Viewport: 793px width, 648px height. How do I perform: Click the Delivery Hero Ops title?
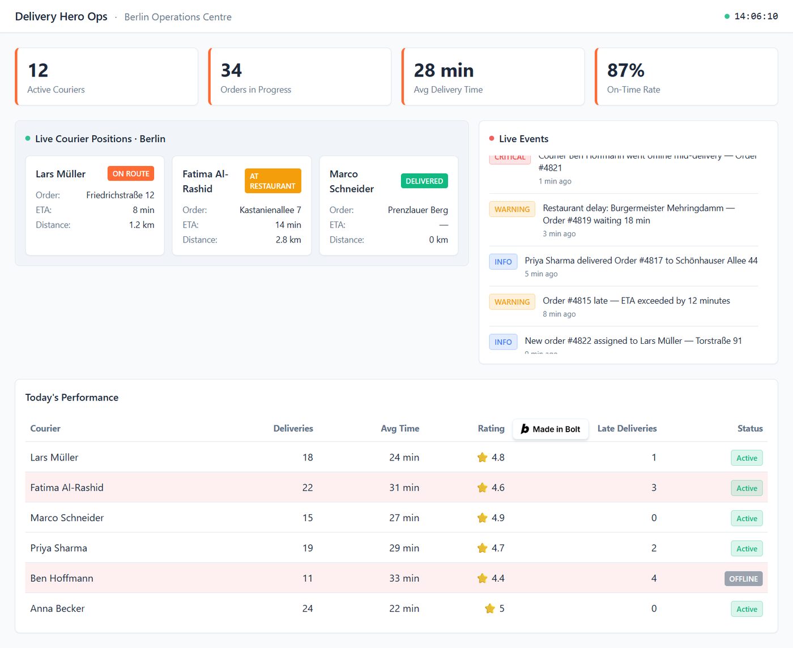pyautogui.click(x=61, y=16)
